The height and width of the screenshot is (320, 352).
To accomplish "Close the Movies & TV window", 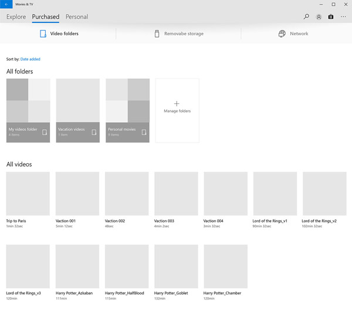I will click(x=346, y=4).
